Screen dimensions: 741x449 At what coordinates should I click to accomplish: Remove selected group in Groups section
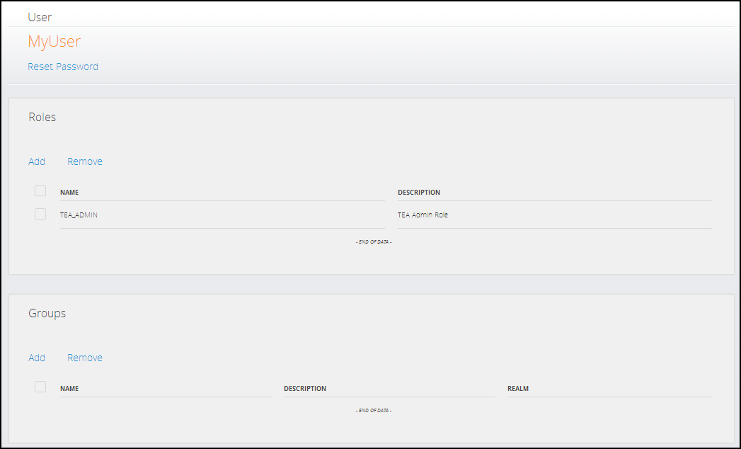pyautogui.click(x=85, y=358)
